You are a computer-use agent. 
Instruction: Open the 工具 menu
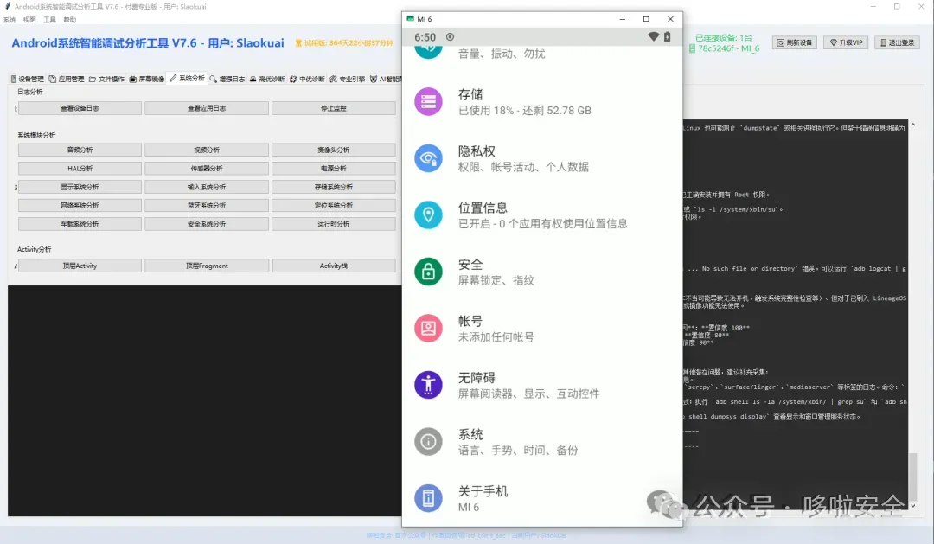[x=49, y=20]
